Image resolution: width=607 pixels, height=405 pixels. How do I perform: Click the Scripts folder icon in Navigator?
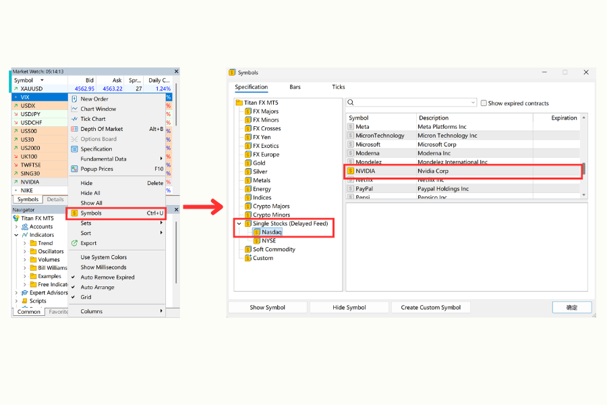tap(25, 301)
